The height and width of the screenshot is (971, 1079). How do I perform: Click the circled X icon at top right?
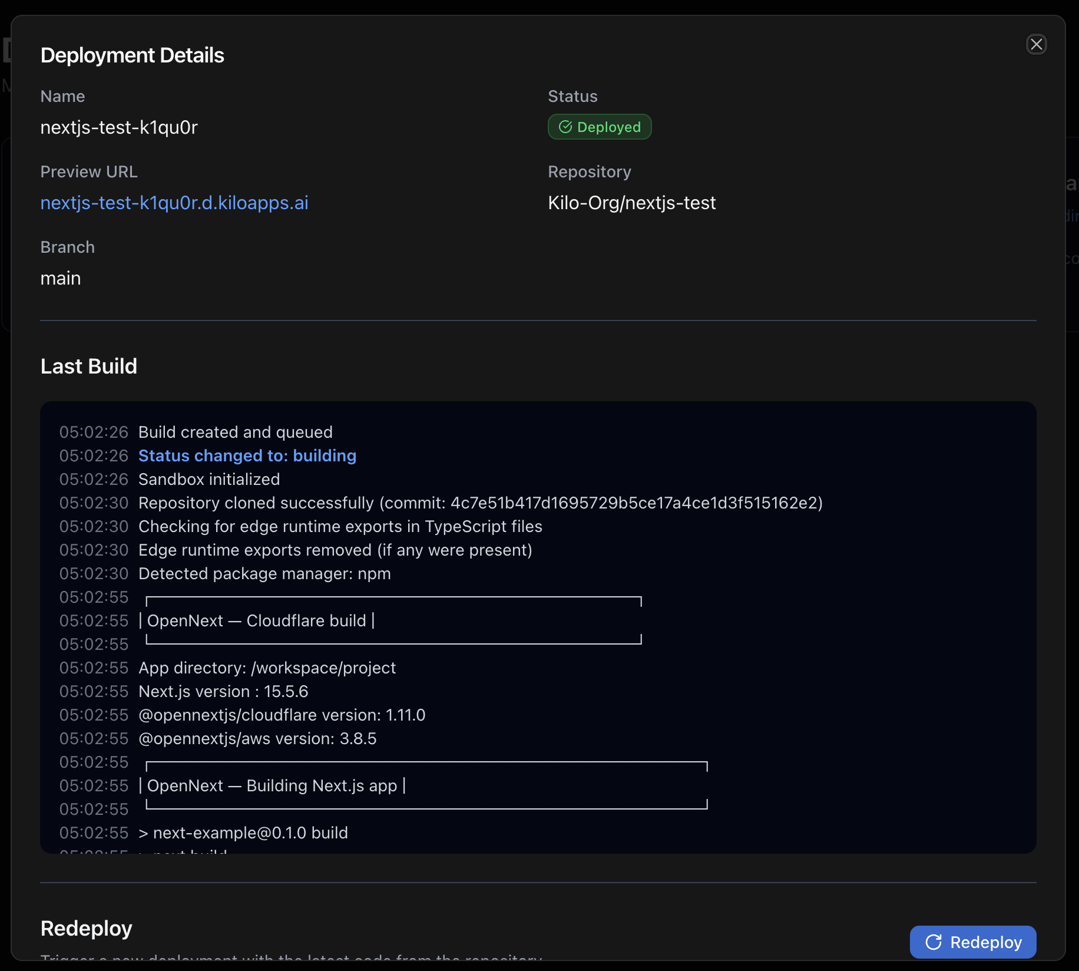[x=1037, y=44]
